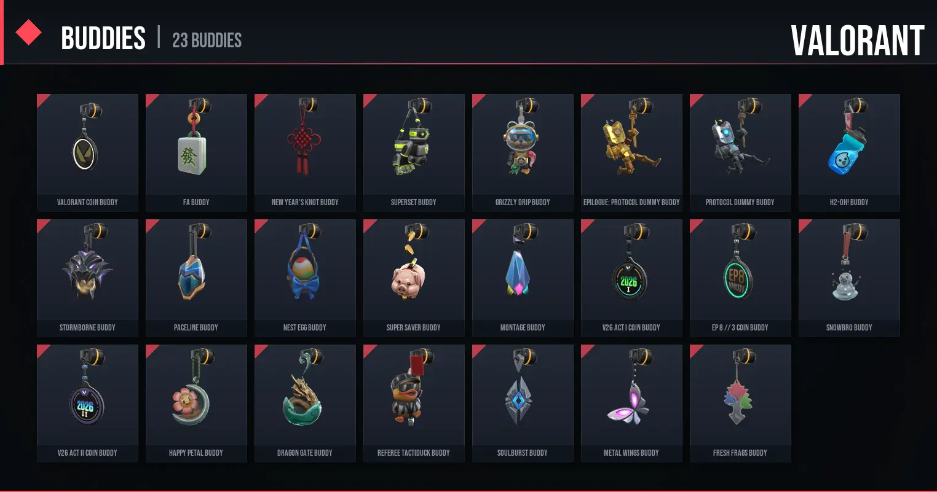Select the Paceline helmet buddy
Screen dimensions: 937x492
[x=196, y=278]
